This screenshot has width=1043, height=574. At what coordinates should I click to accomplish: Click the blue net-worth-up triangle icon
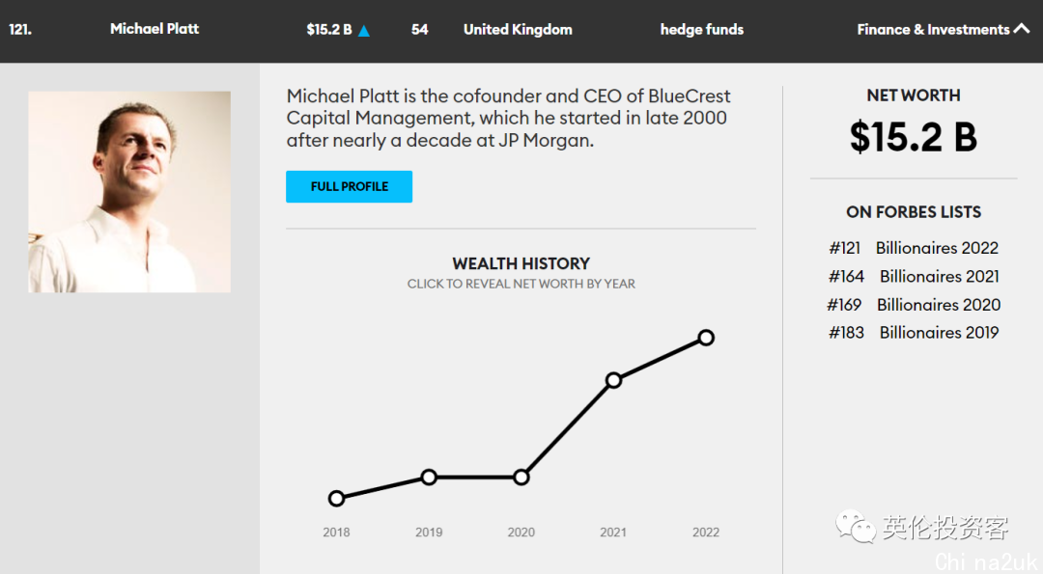364,31
